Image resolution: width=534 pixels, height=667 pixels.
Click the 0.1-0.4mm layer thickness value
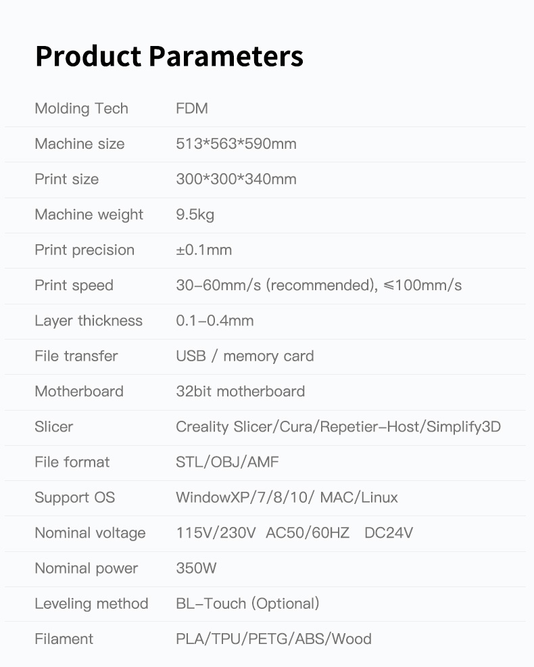214,321
